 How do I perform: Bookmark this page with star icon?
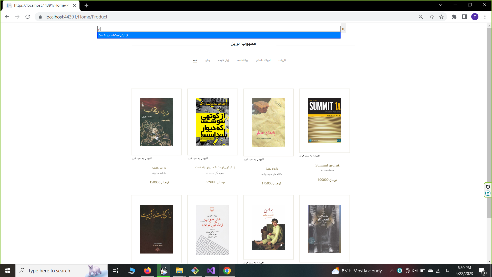coord(441,17)
